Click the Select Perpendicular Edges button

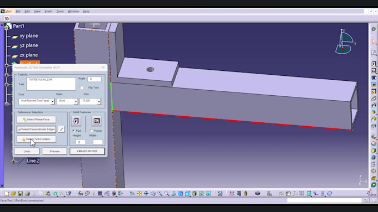pyautogui.click(x=36, y=129)
